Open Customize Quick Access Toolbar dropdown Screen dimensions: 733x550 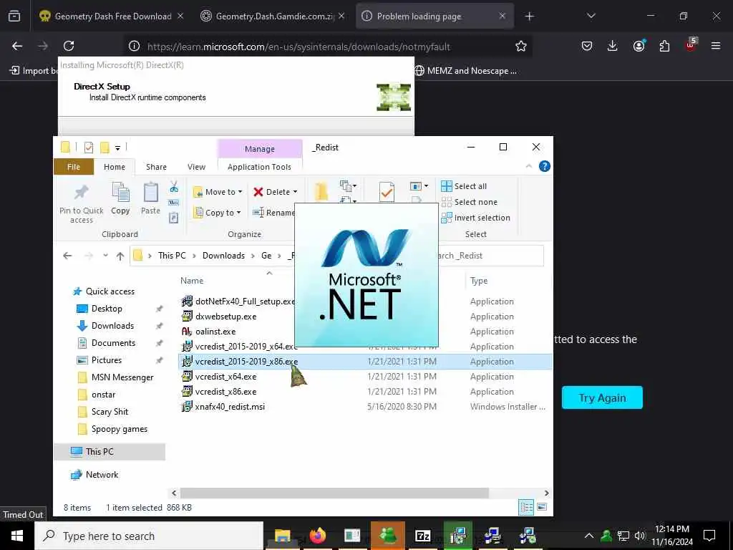118,148
